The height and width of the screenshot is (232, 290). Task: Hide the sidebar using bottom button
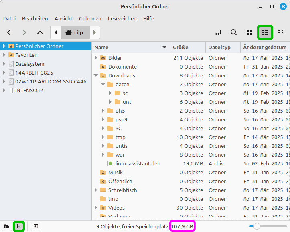36,226
